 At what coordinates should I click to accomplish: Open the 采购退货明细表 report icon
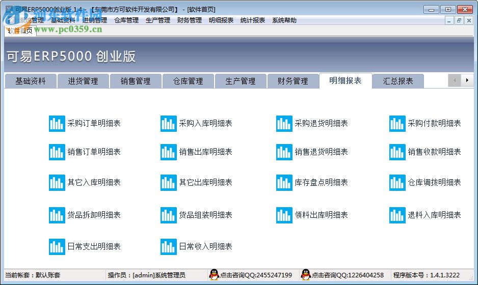point(284,124)
